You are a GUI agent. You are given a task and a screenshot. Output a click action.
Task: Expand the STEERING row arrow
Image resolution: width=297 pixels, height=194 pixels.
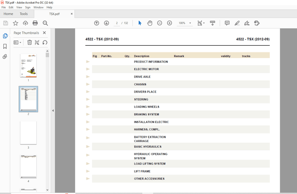pyautogui.click(x=88, y=99)
